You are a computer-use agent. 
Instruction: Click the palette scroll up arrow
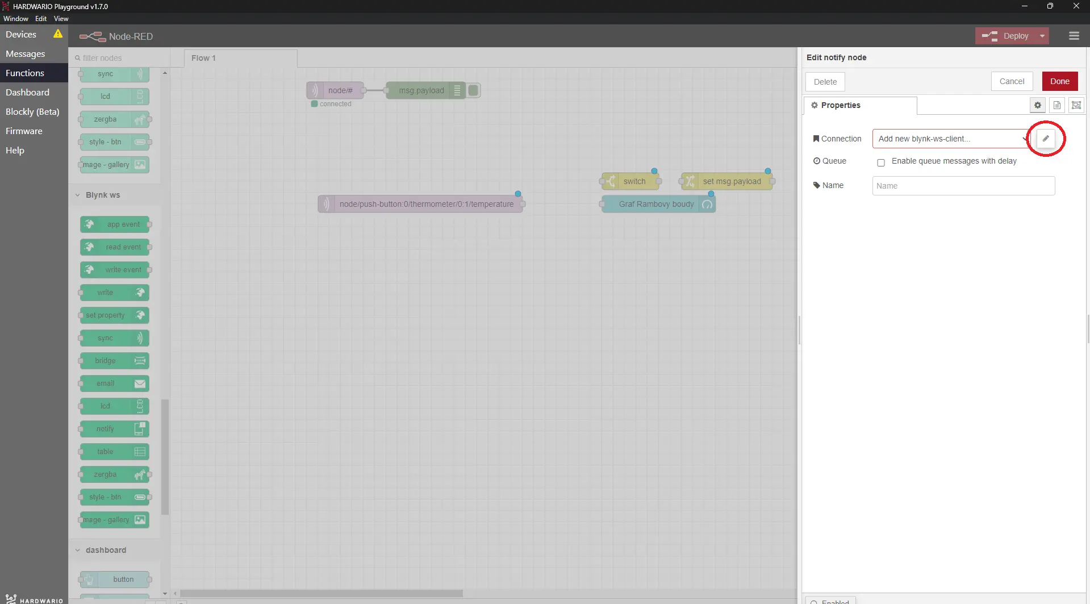[x=165, y=73]
